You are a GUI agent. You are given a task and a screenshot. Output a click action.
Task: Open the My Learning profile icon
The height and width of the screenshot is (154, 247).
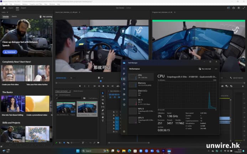40,16
